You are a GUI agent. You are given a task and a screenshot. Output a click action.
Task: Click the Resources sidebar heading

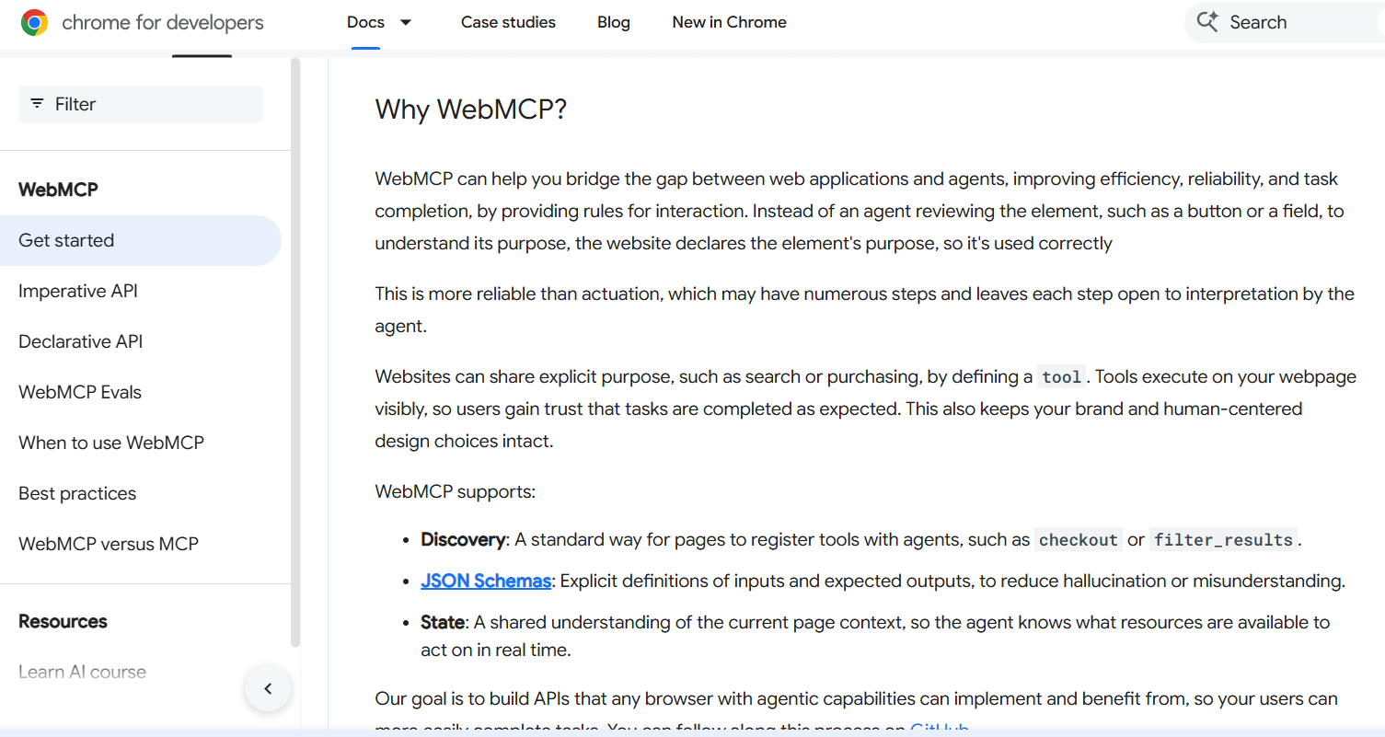click(63, 621)
